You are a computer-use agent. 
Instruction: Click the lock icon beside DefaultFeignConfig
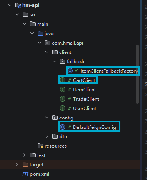(x=69, y=127)
